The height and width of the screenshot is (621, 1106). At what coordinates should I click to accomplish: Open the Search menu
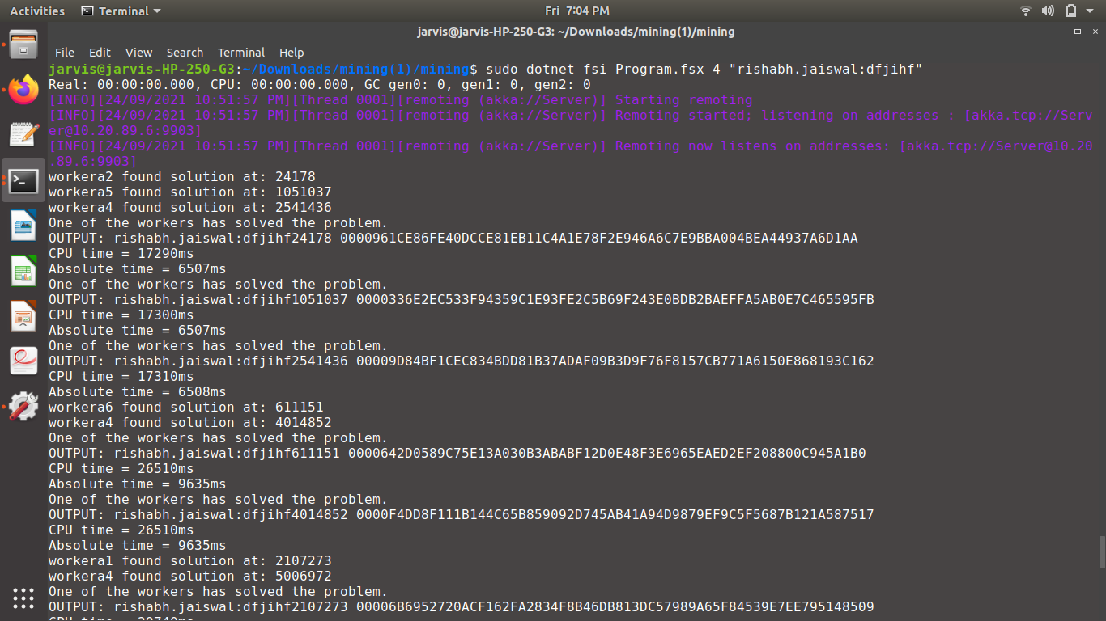pyautogui.click(x=185, y=52)
